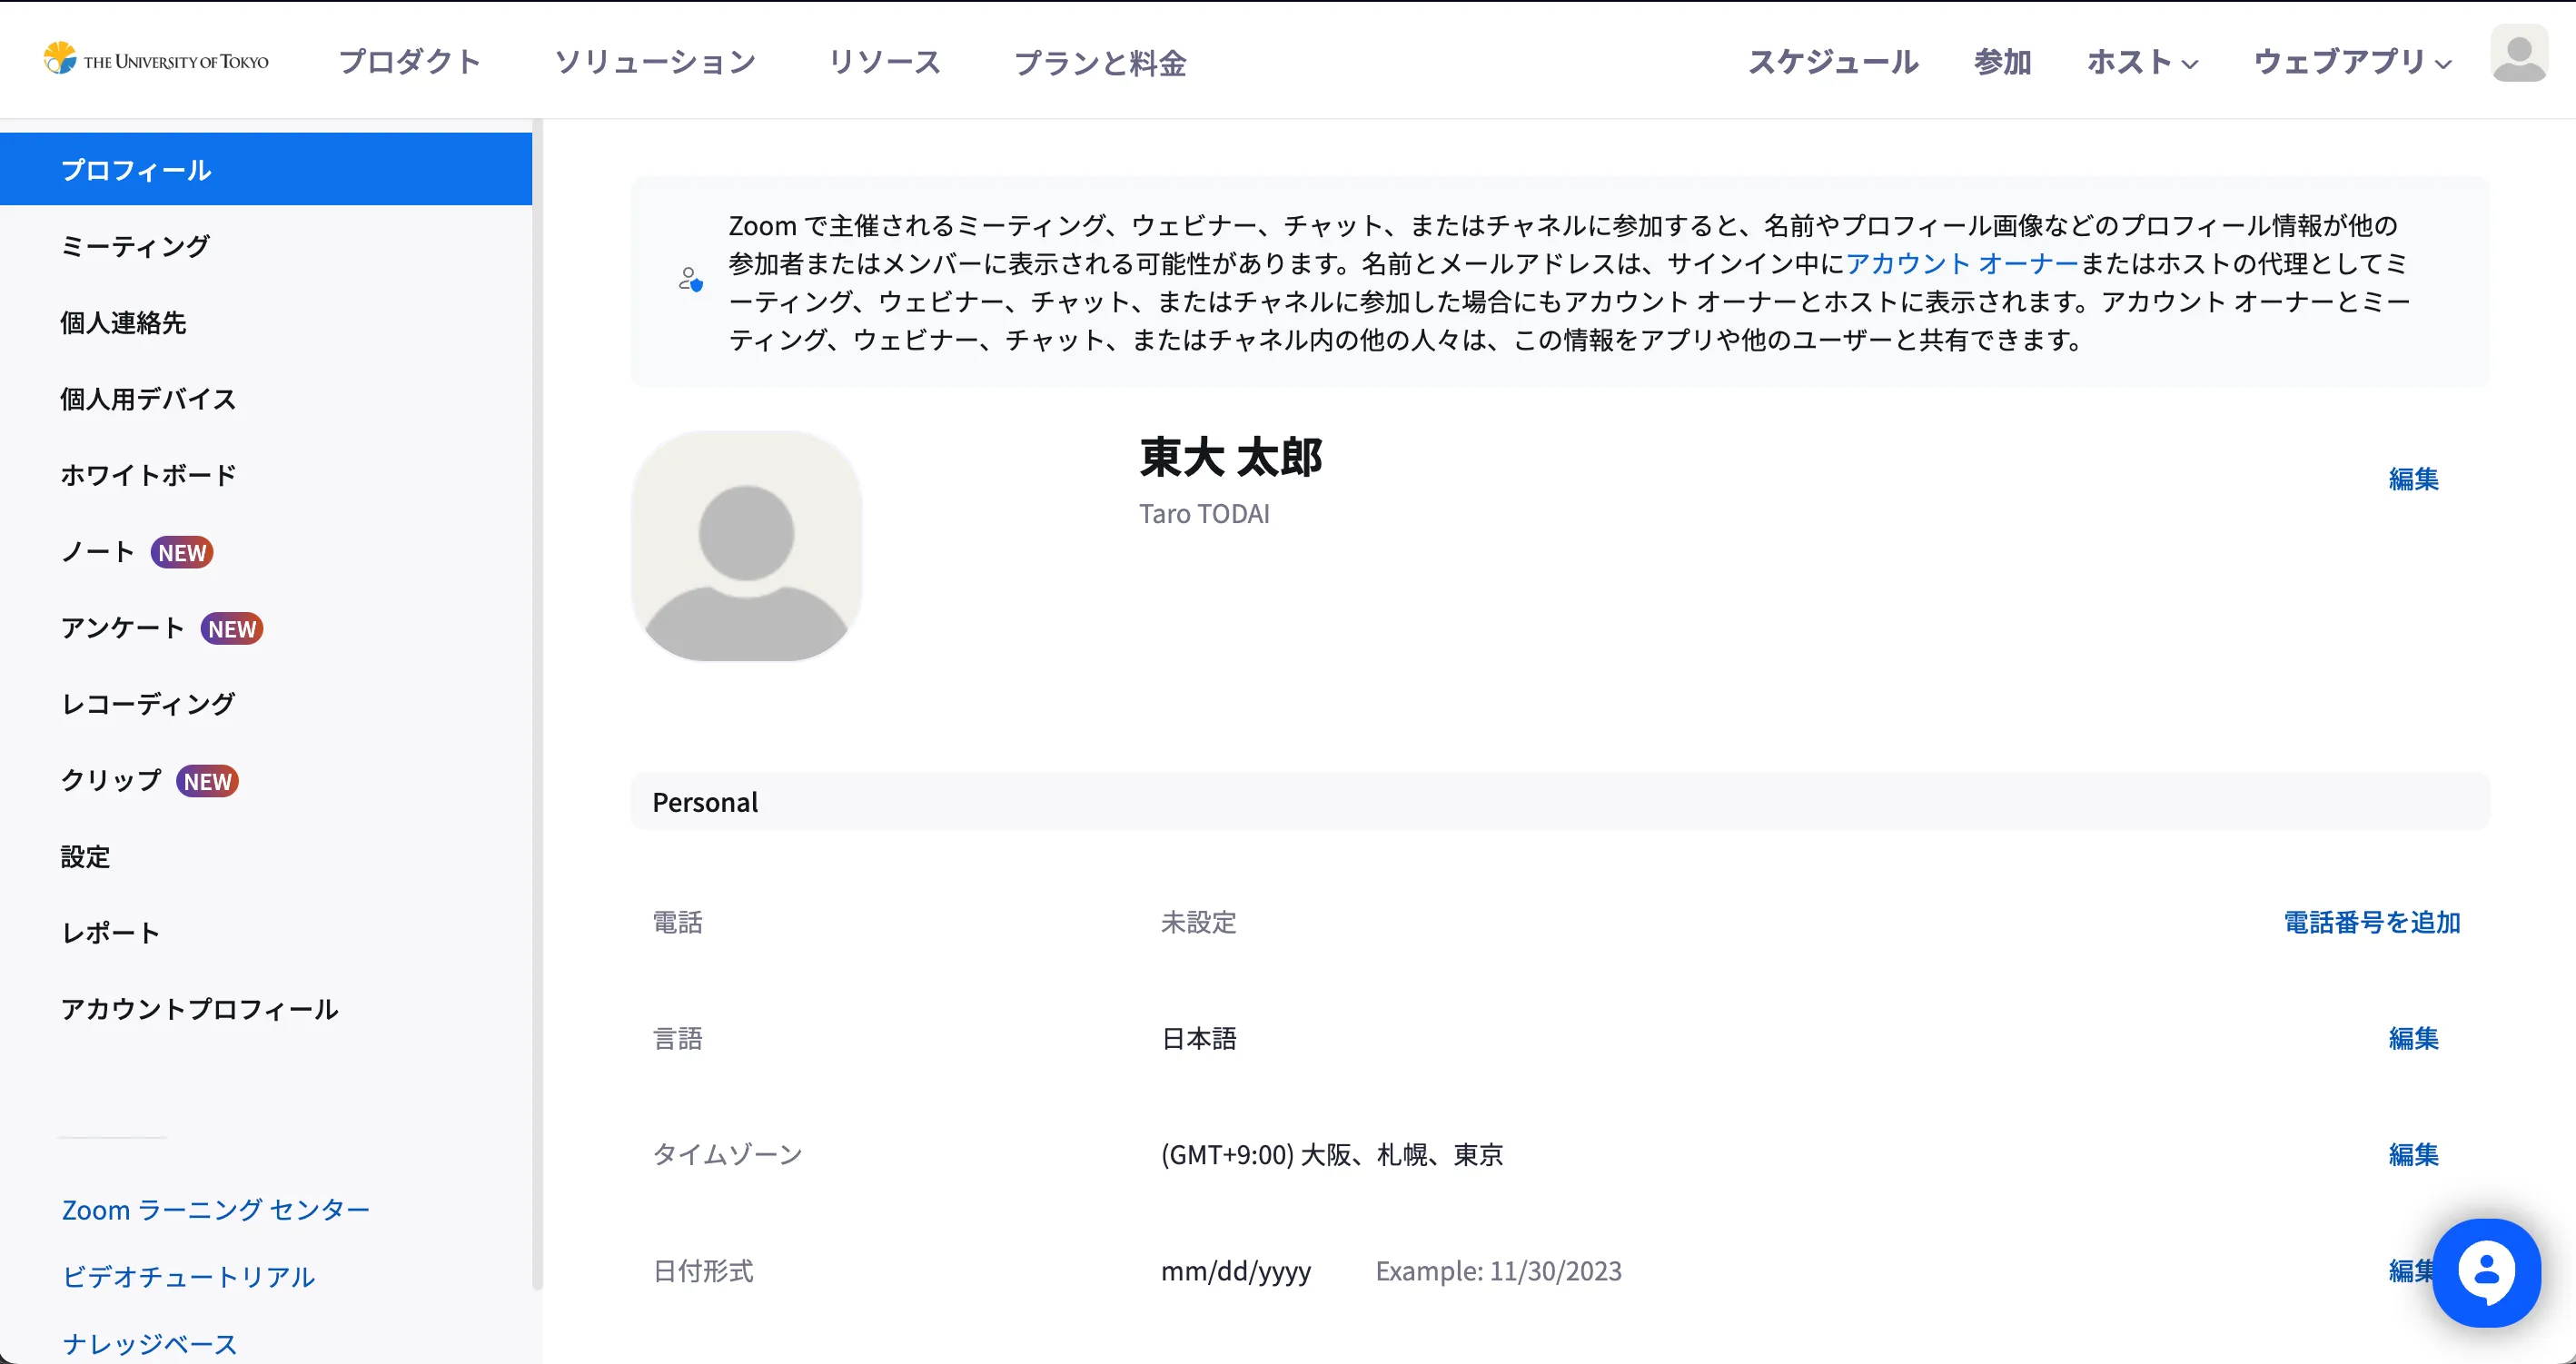Click 編集 next to the name 東大 太郎
Viewport: 2576px width, 1364px height.
tap(2413, 479)
